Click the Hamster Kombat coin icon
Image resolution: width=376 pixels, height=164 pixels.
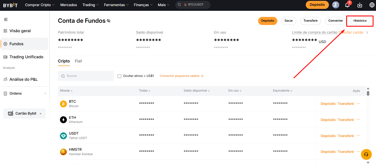point(63,152)
